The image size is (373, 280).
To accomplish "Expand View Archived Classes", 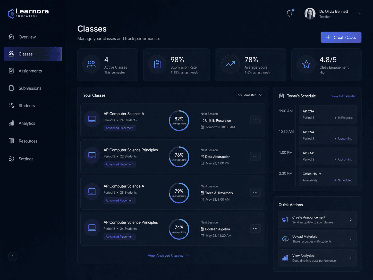I will click(x=168, y=256).
